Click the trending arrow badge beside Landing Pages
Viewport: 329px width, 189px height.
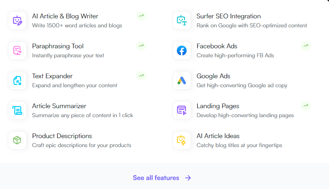coord(306,106)
